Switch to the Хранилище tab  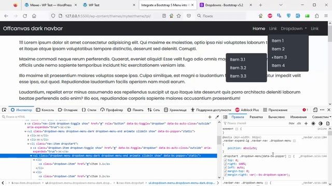click(x=175, y=110)
